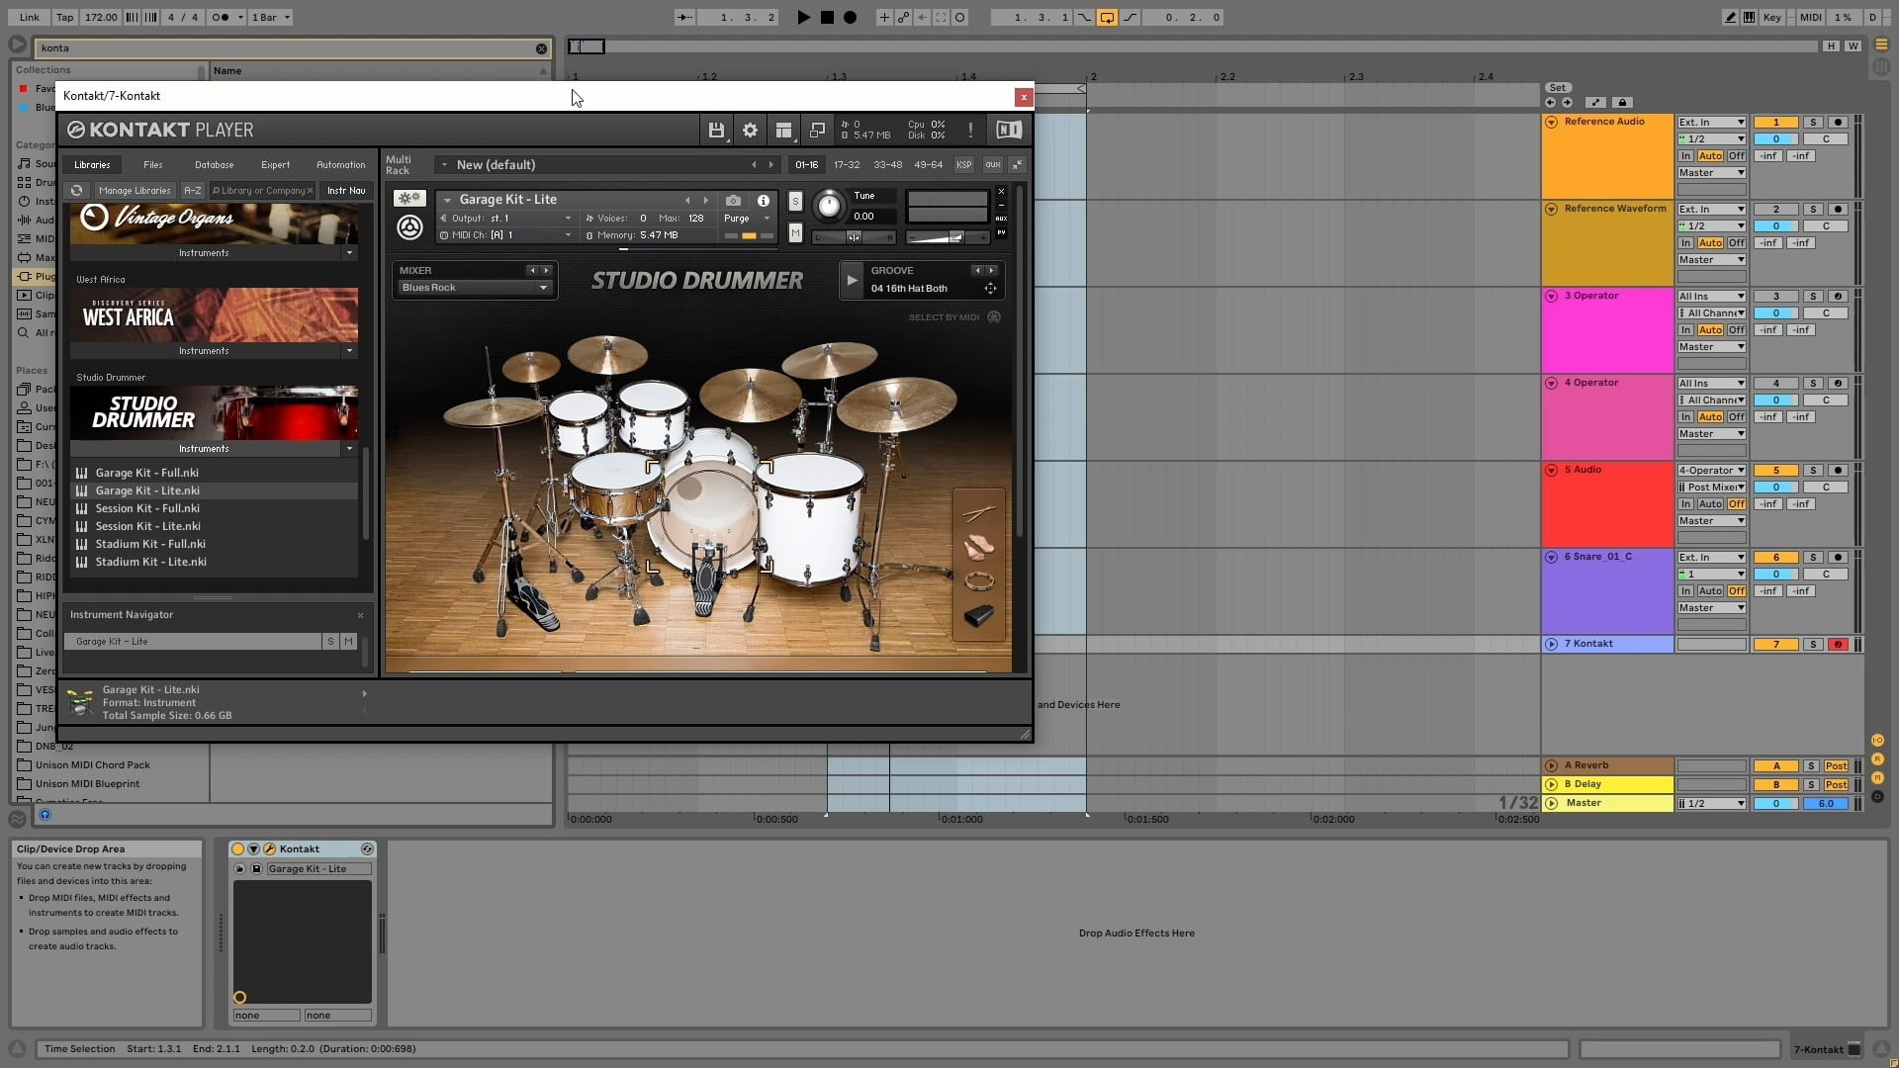Viewport: 1899px width, 1068px height.
Task: Enable Mute on the Garage Kit channel strip
Action: tap(796, 233)
